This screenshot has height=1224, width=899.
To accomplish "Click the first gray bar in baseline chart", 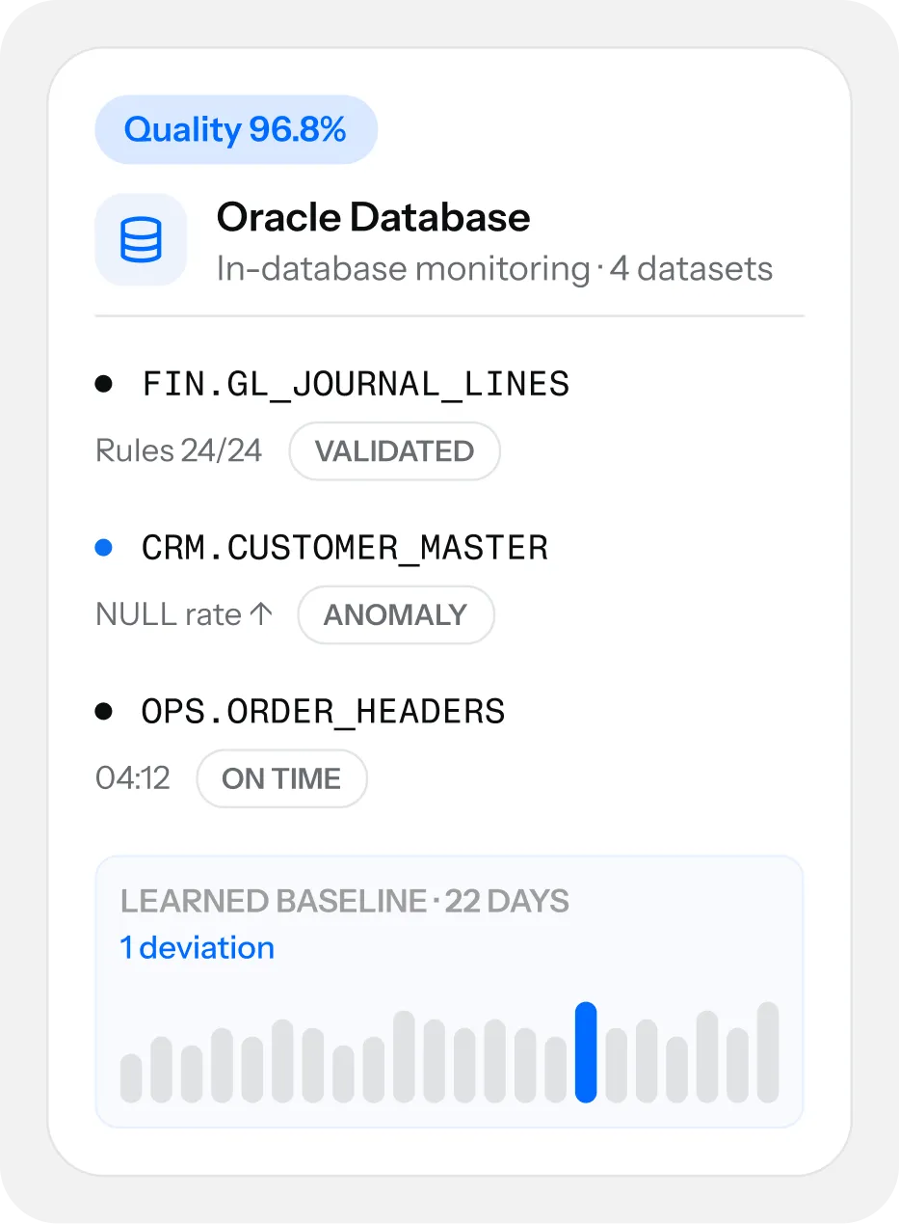I will tap(131, 1078).
